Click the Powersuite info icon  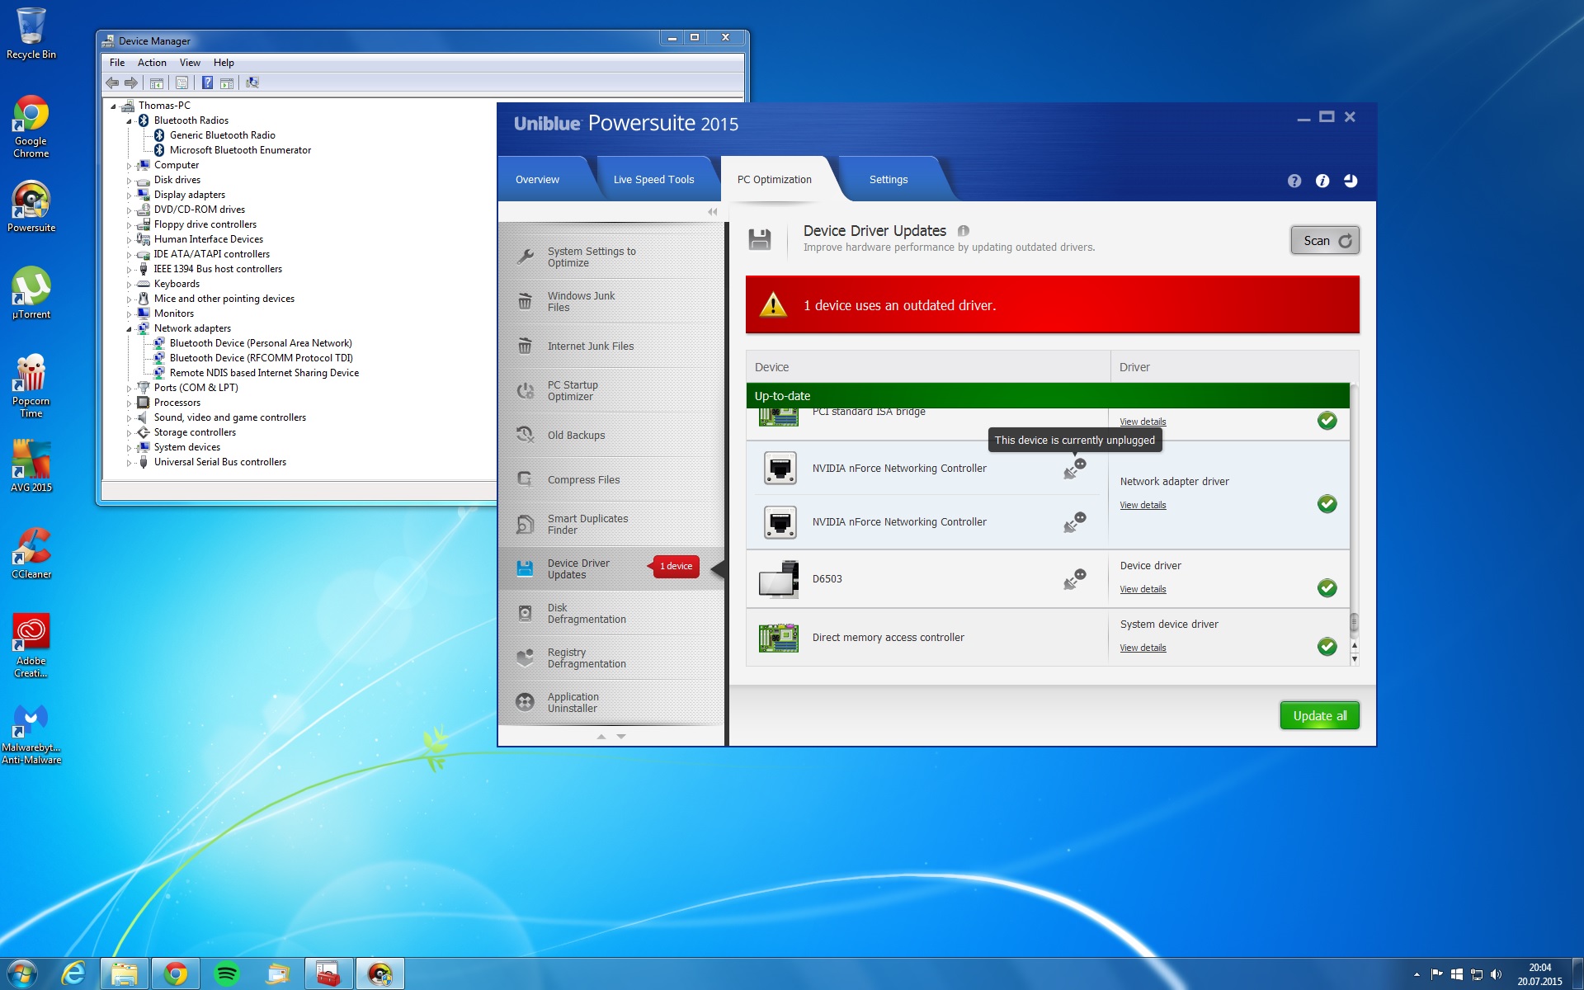click(x=1322, y=181)
